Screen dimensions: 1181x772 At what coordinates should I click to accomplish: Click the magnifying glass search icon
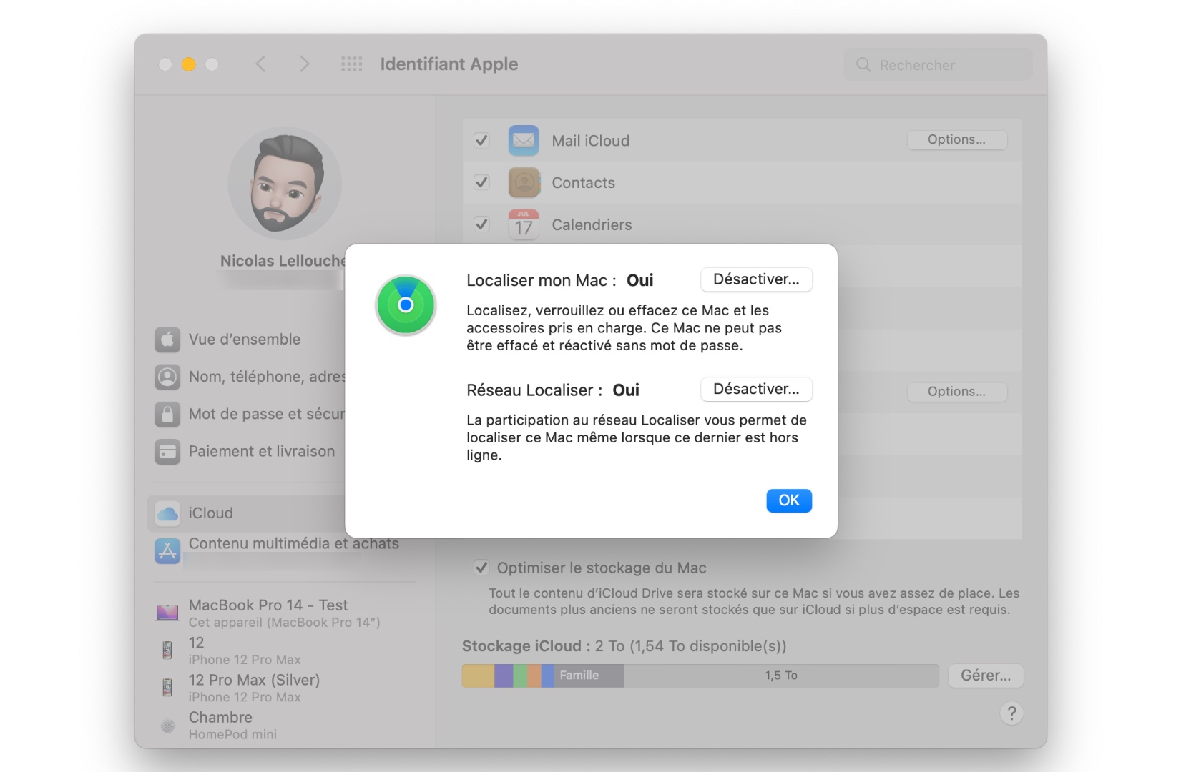pyautogui.click(x=863, y=65)
